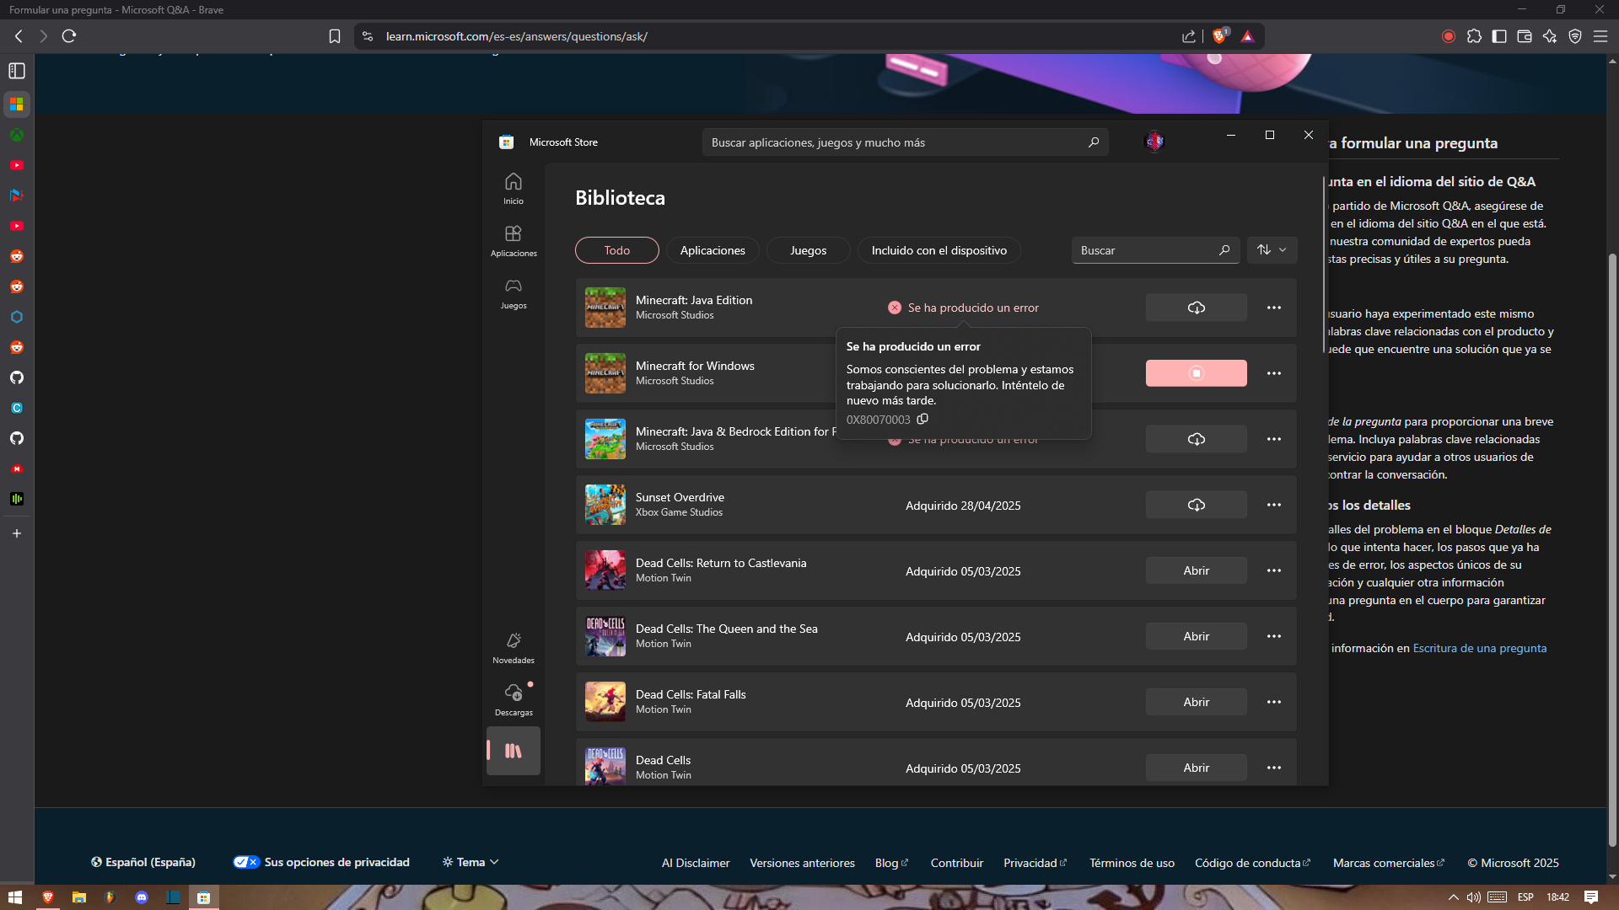Open Aplicaciones in the Microsoft Store sidebar
1619x910 pixels.
tap(514, 241)
